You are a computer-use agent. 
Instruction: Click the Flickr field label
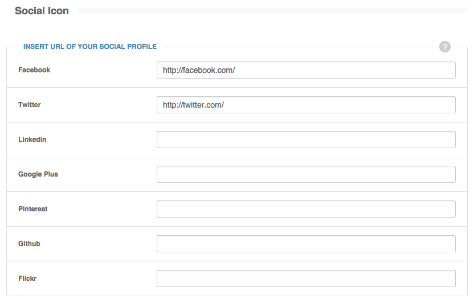tap(28, 279)
